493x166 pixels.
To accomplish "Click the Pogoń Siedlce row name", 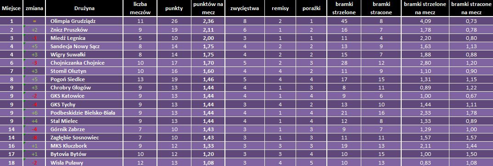I will coord(84,79).
